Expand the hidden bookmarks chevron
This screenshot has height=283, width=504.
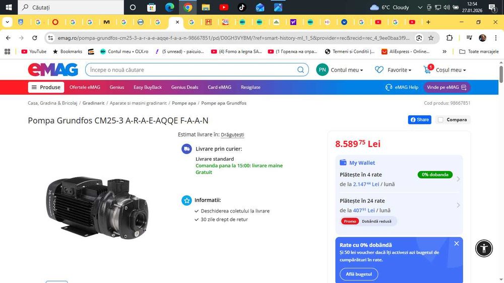(444, 51)
